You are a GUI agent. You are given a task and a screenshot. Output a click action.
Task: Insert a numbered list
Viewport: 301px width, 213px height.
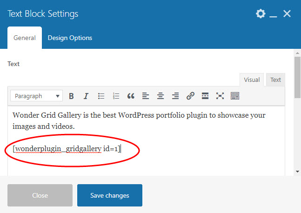[116, 96]
